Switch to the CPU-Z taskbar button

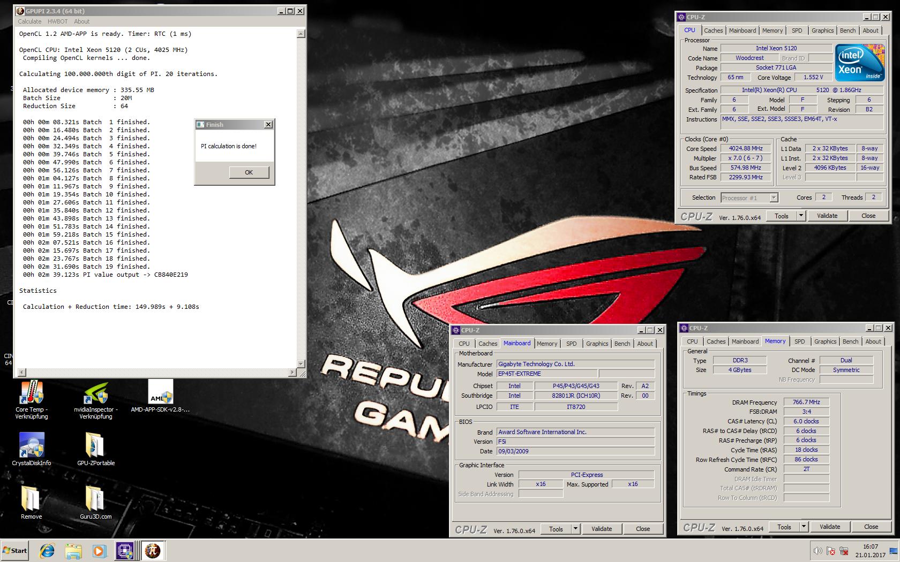tap(125, 551)
